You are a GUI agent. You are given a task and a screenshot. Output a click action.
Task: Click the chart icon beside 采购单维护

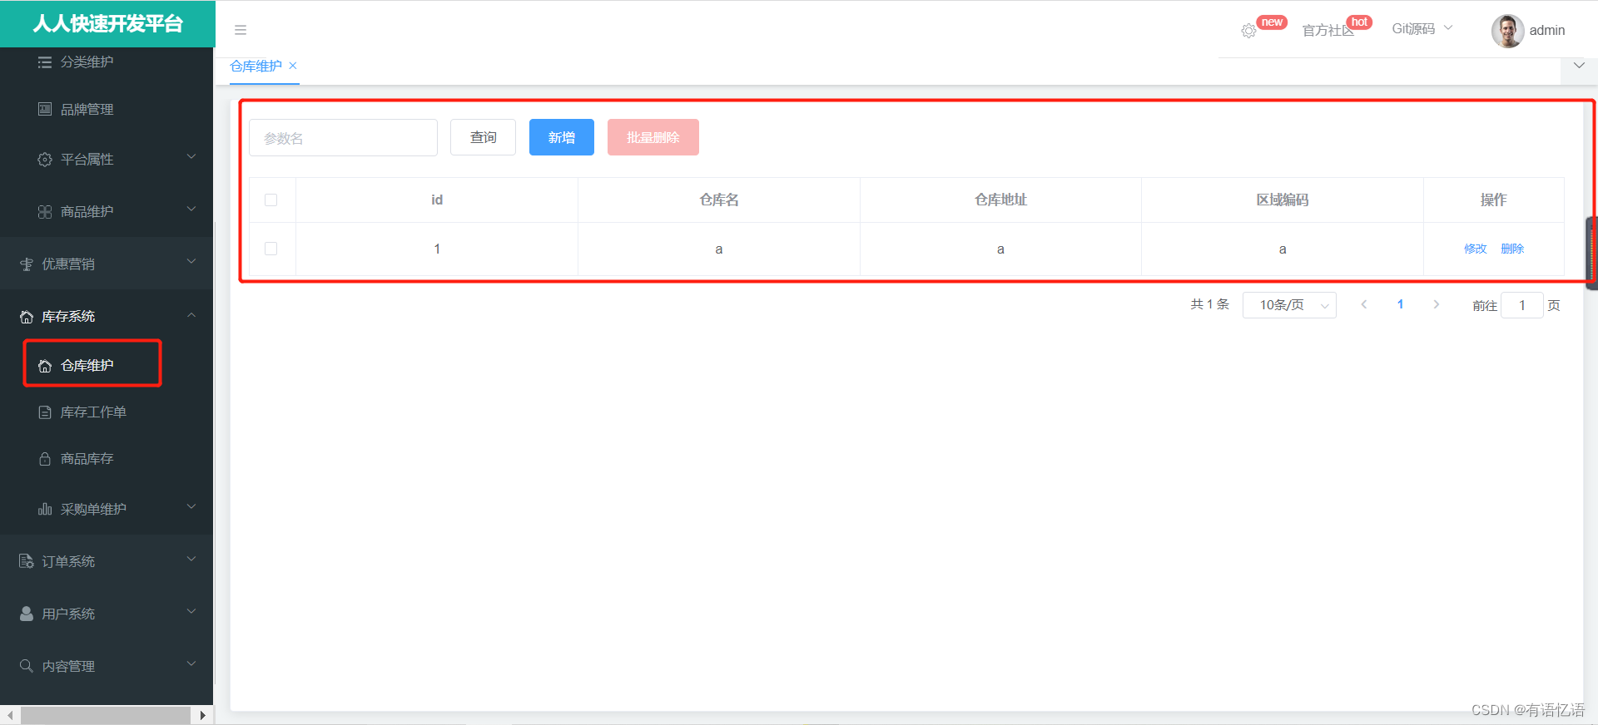point(45,510)
